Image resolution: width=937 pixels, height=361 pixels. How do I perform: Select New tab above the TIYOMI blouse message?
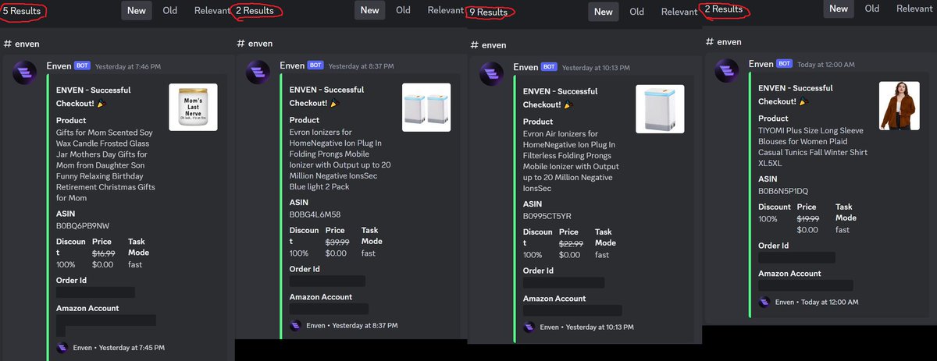pyautogui.click(x=839, y=9)
